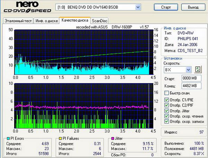Toggle Отобр. скор. чтения checkbox

coord(166,116)
